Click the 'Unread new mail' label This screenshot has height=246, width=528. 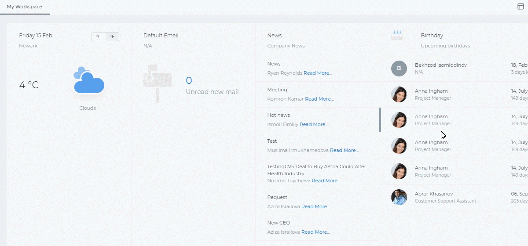pos(212,92)
